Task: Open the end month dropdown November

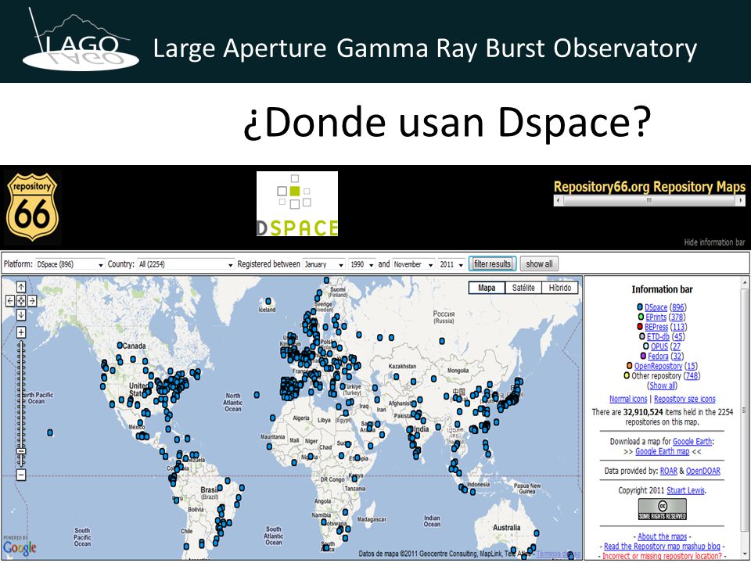Action: tap(413, 264)
